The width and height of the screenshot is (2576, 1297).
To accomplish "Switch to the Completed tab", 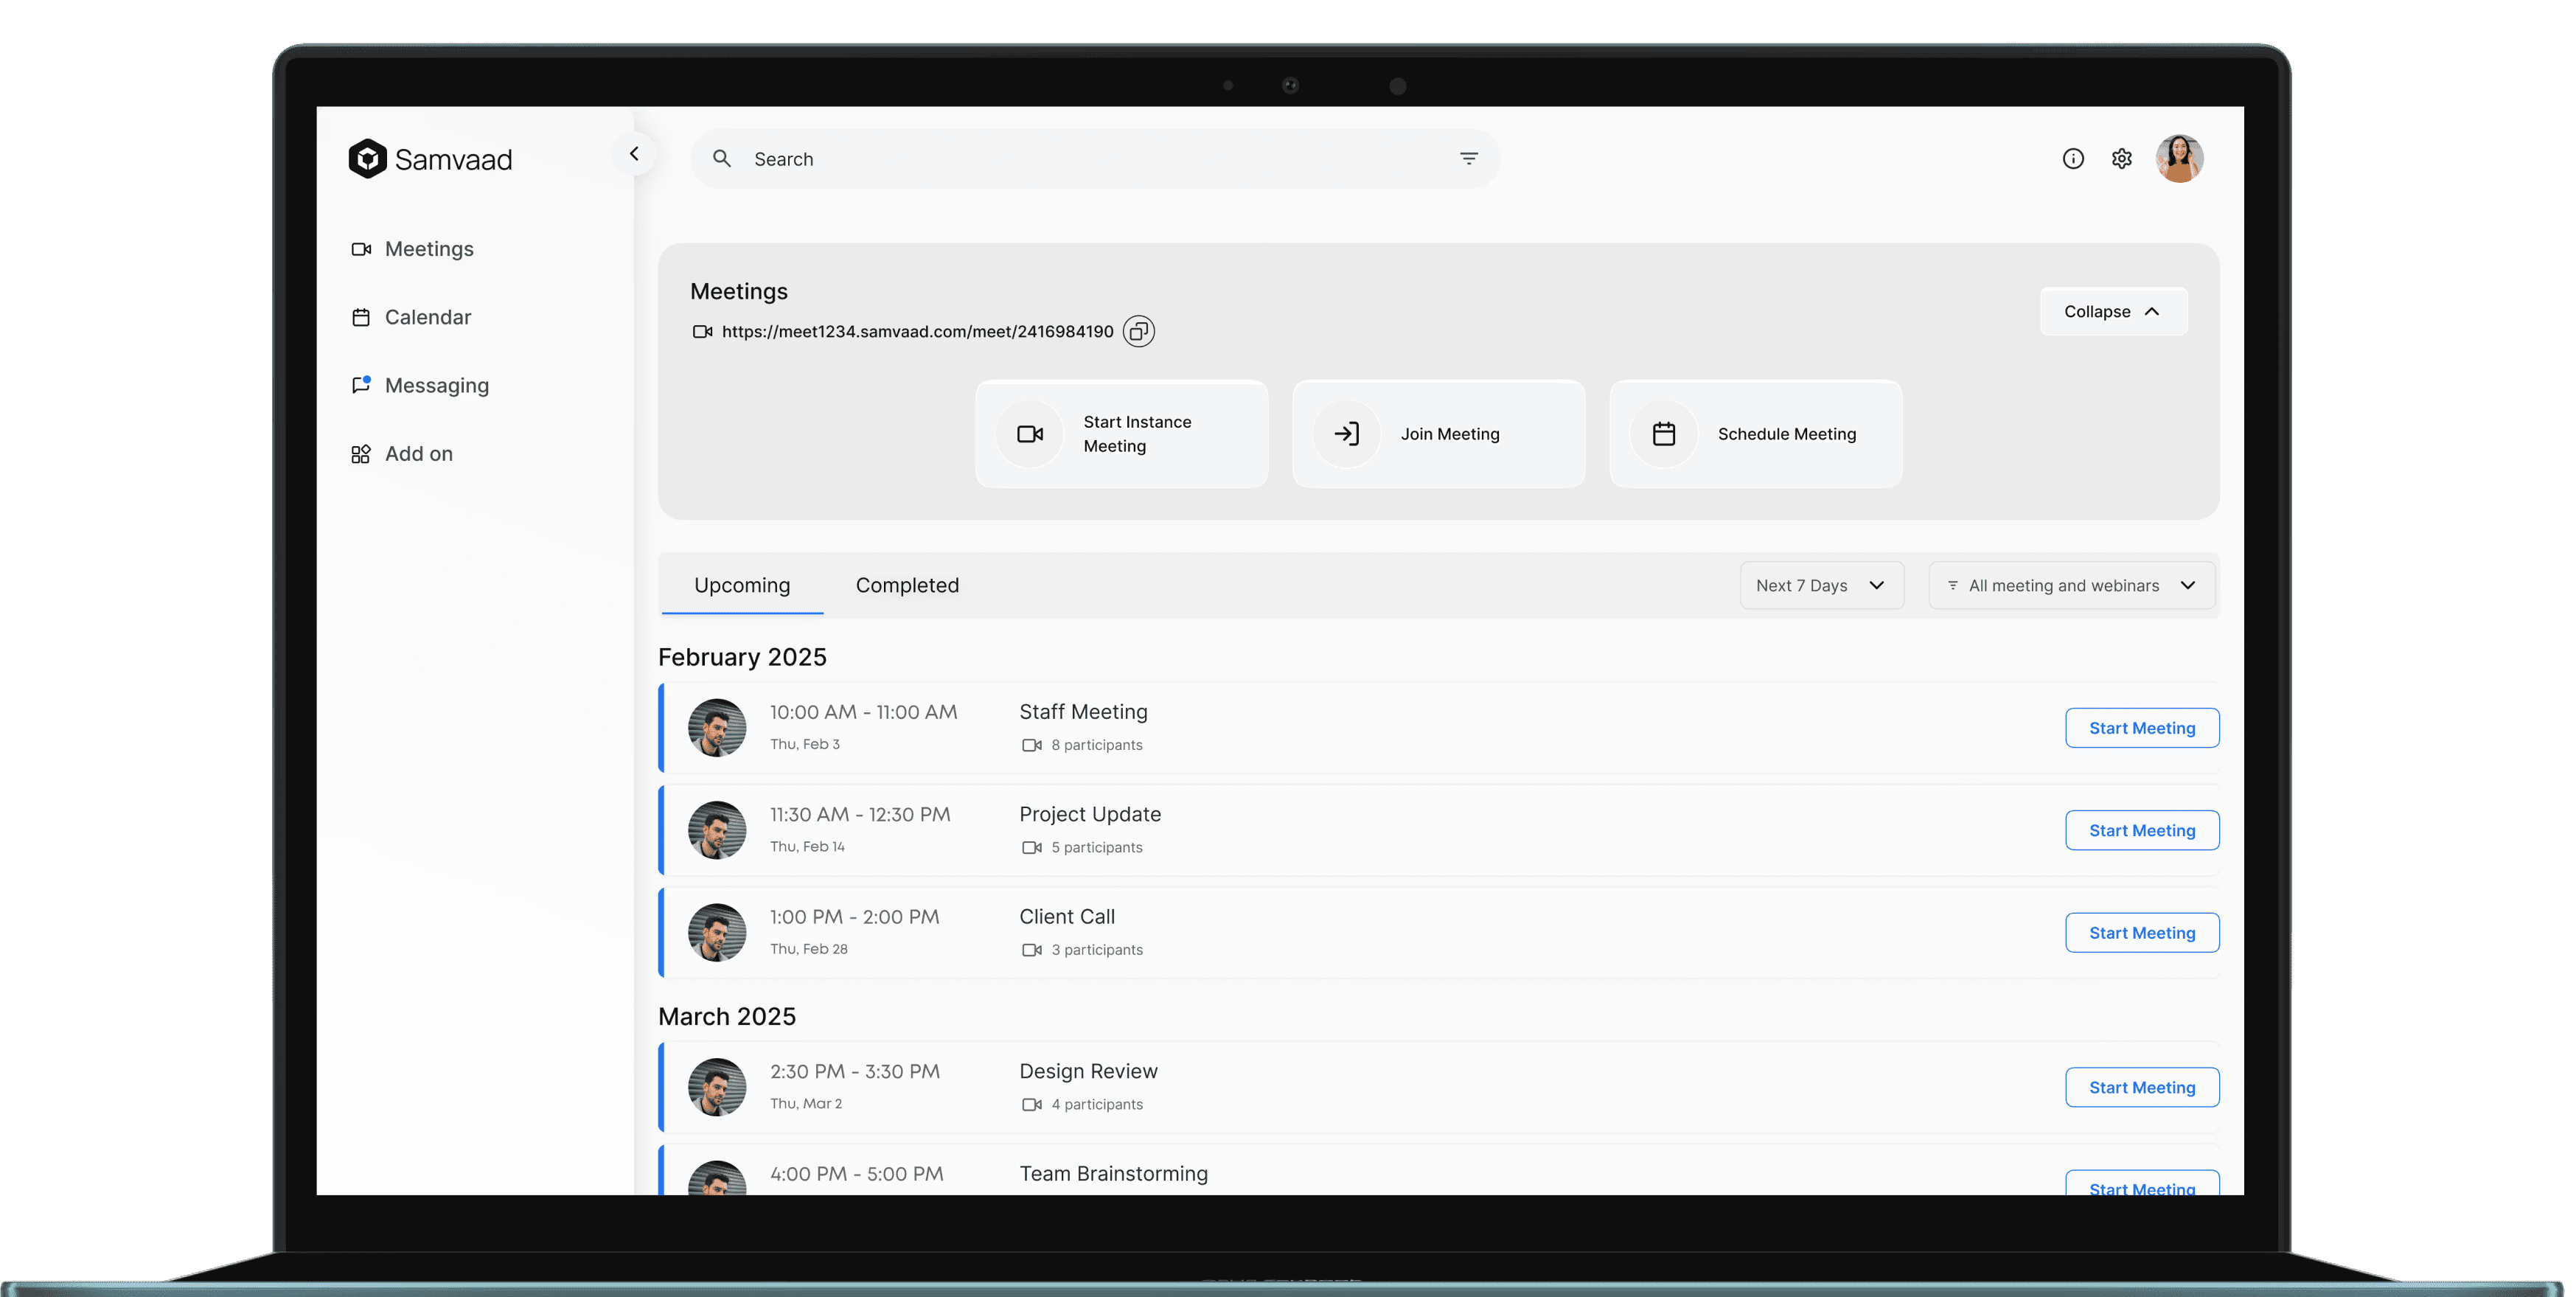I will [906, 586].
